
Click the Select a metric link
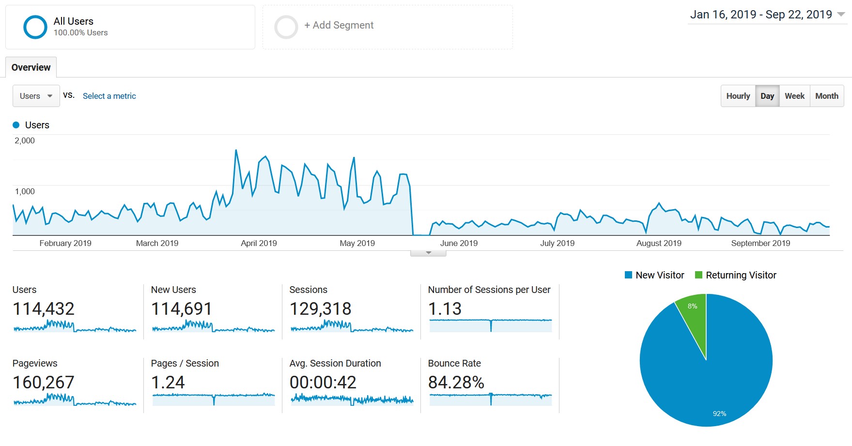[109, 96]
